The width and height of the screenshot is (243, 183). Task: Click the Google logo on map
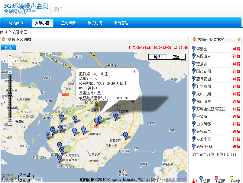9,178
